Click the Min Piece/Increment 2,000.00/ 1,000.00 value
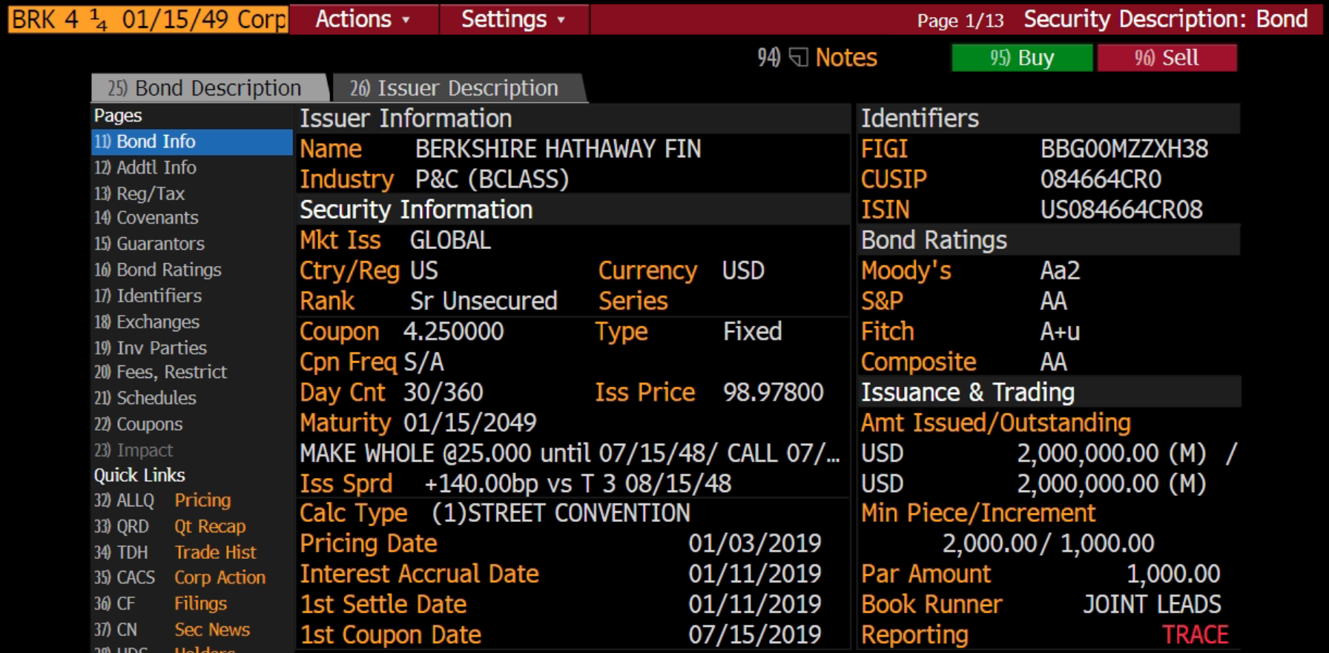 click(x=1048, y=543)
